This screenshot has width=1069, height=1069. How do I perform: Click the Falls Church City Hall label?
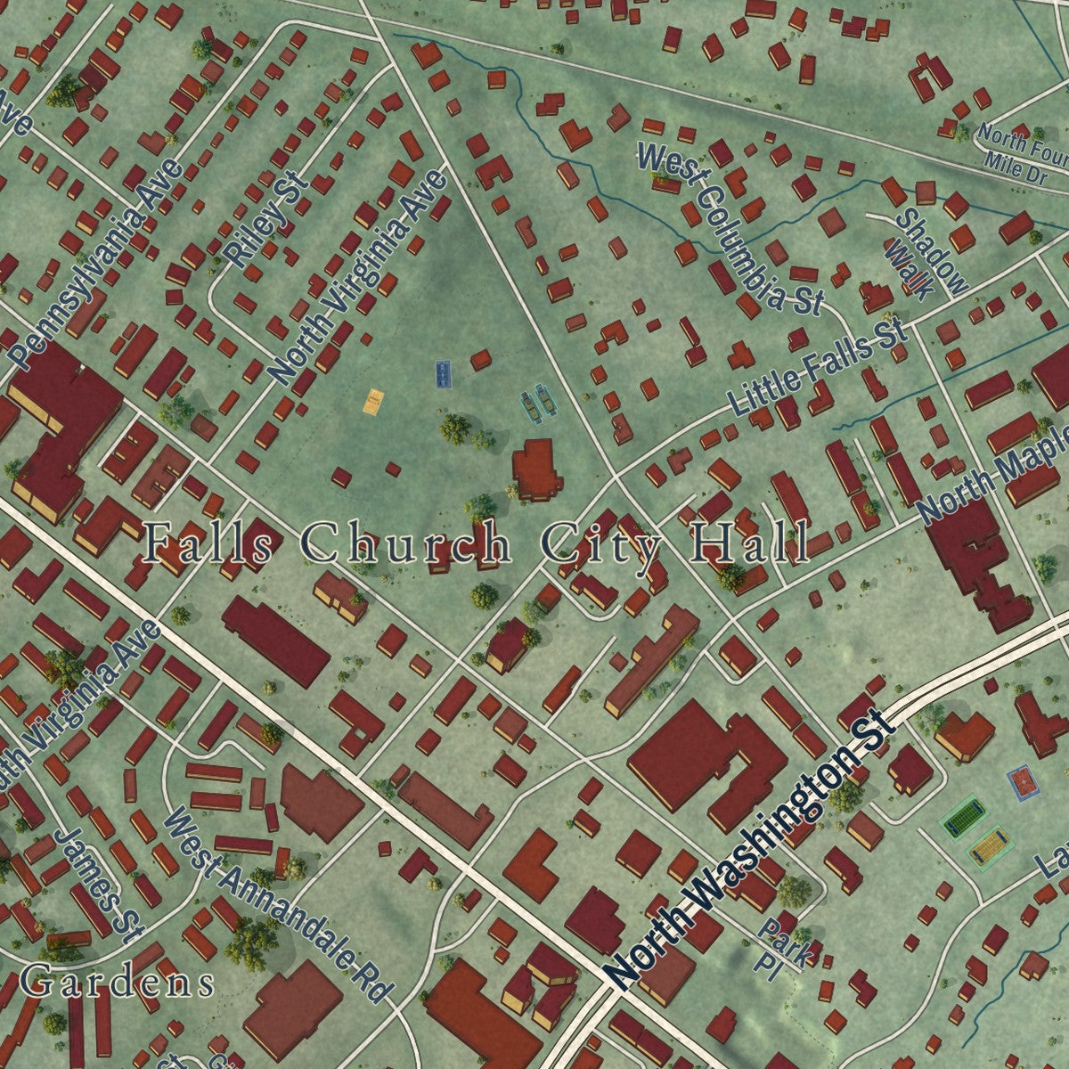click(477, 543)
